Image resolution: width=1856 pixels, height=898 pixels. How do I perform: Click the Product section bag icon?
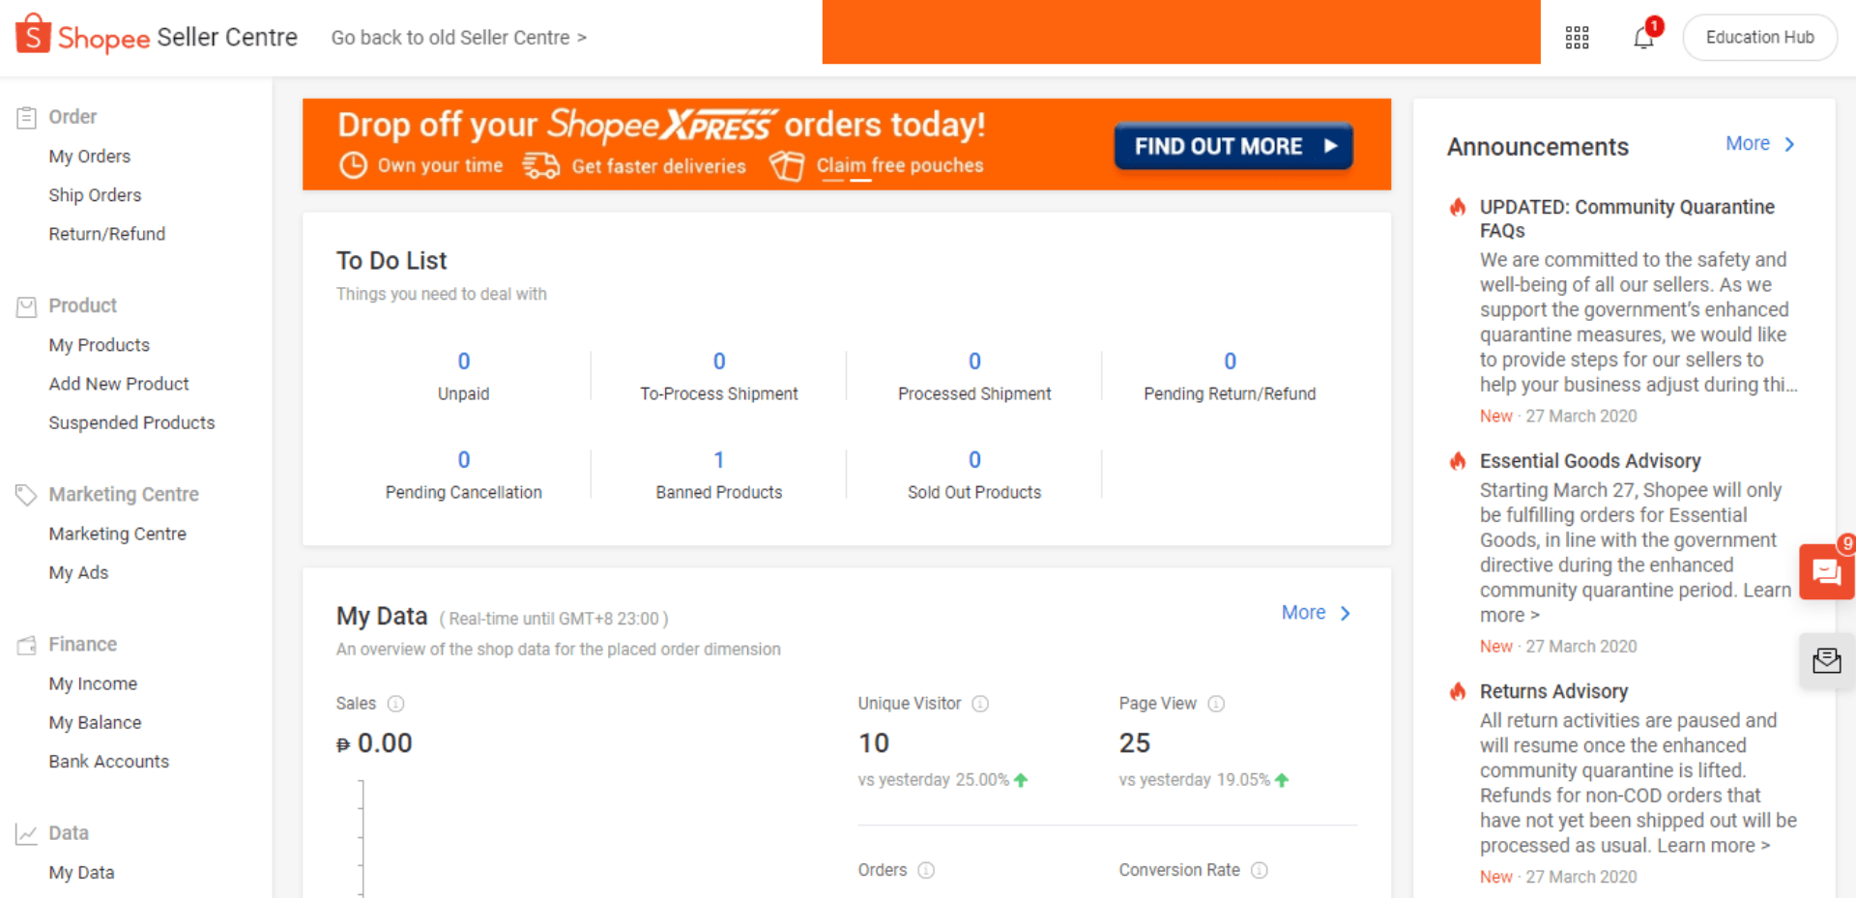click(x=26, y=306)
